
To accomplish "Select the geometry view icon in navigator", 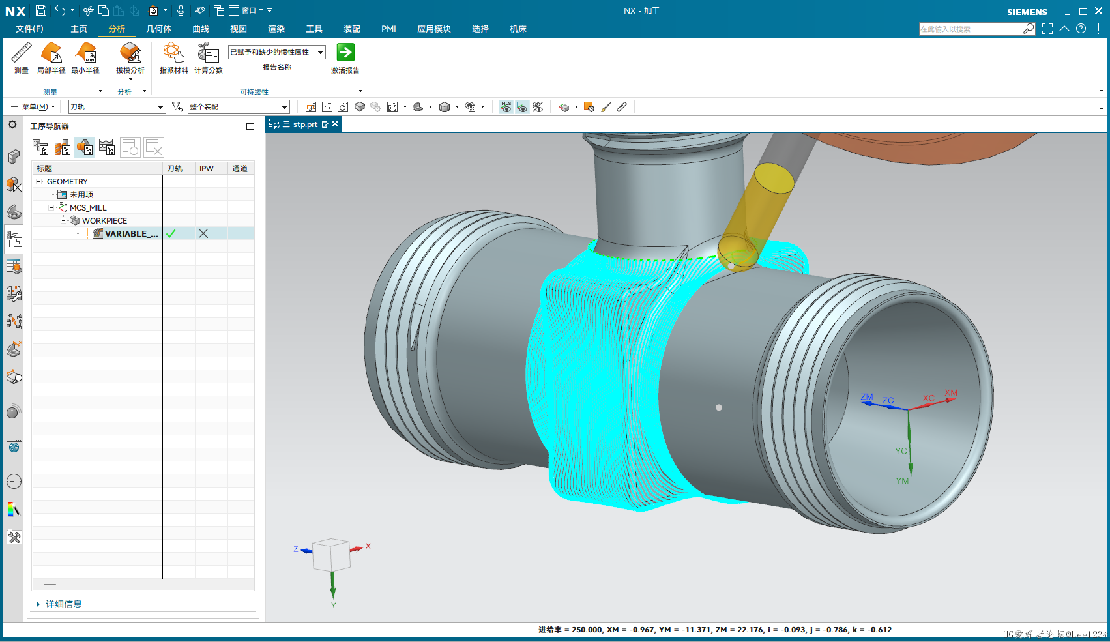I will click(85, 148).
